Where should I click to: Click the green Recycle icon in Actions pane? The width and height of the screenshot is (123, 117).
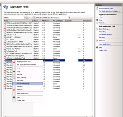[x=97, y=23]
